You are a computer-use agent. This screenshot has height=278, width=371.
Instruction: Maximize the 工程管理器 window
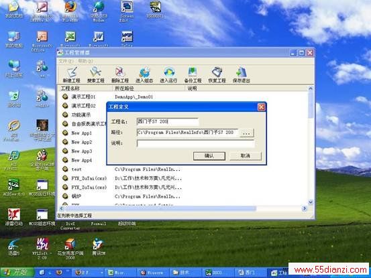pos(301,53)
